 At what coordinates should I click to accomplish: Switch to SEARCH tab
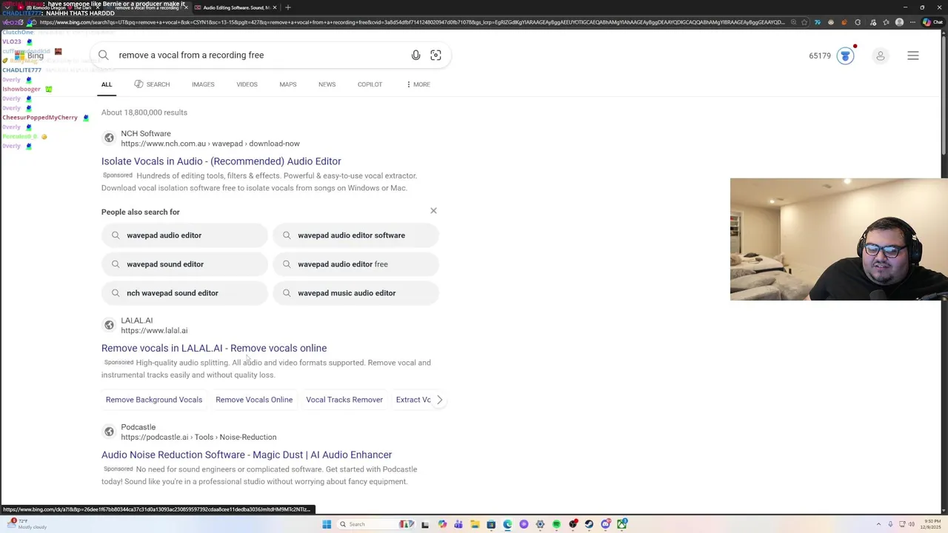[152, 84]
